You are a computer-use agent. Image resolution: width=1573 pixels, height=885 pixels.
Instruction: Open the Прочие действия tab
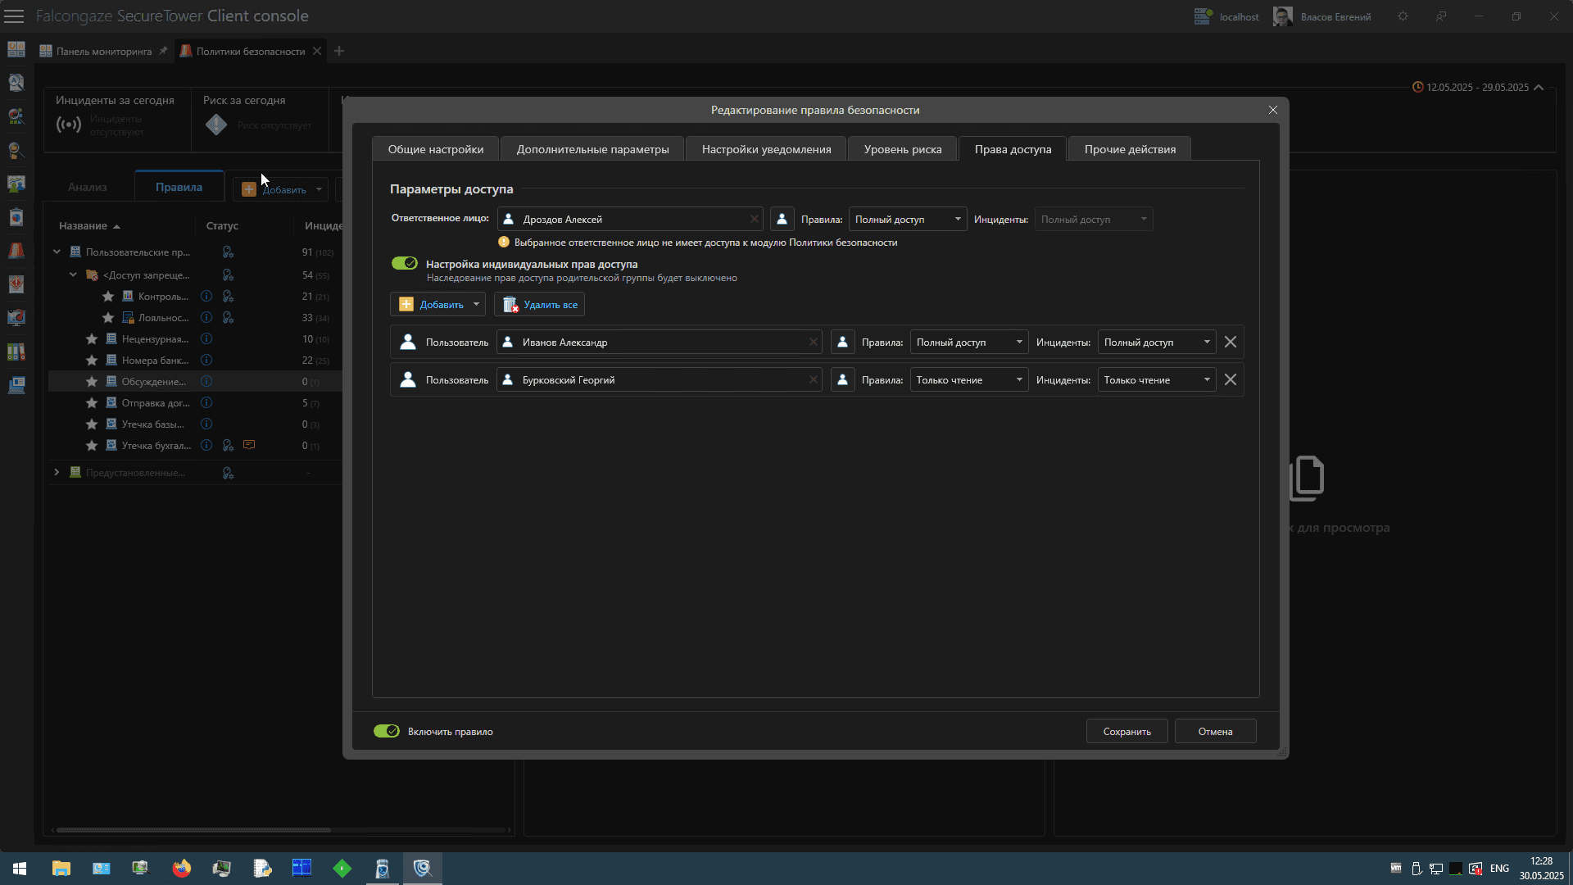click(x=1130, y=149)
